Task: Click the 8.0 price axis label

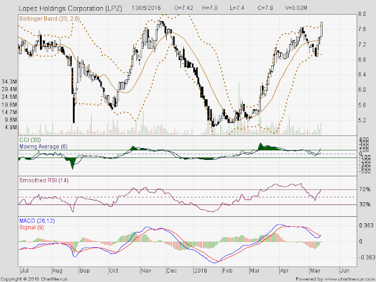Action: (362, 14)
